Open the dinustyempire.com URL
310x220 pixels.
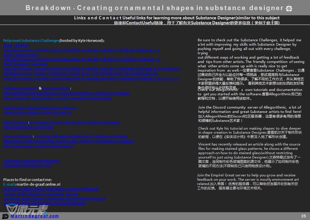(27, 165)
